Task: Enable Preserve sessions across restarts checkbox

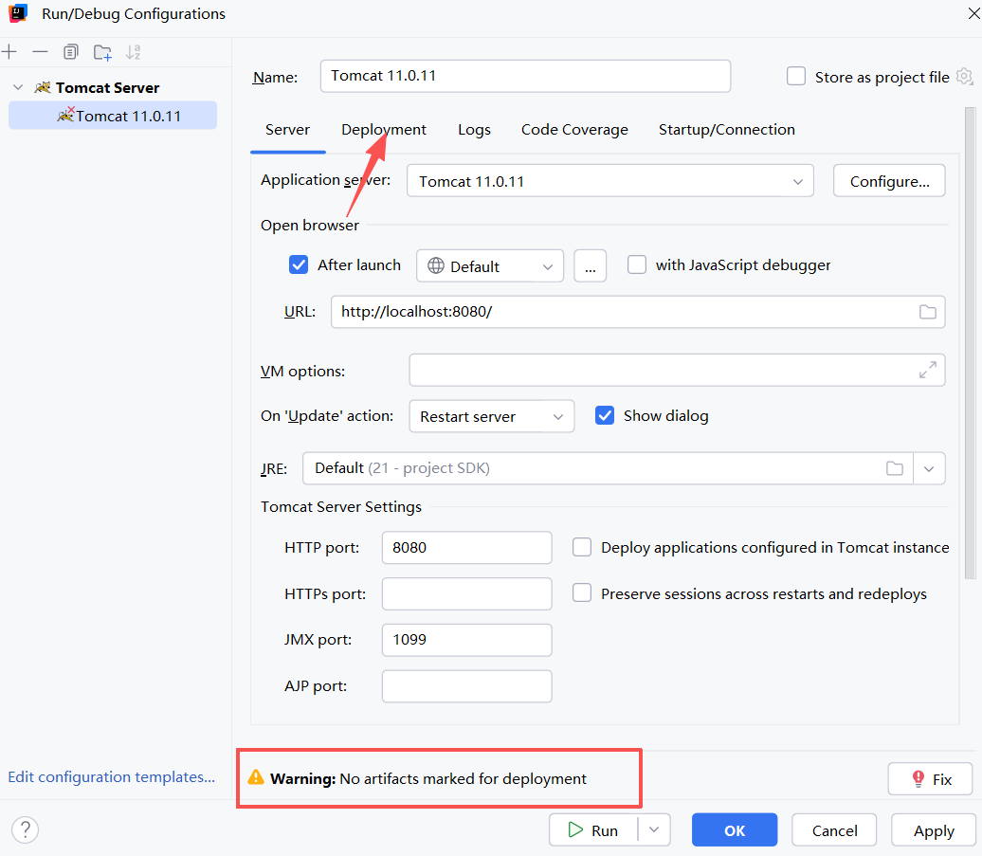Action: (x=582, y=593)
